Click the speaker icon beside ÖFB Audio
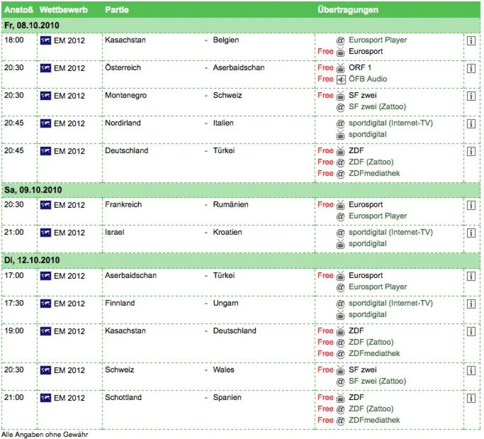Viewport: 484px width, 439px height. (x=341, y=79)
